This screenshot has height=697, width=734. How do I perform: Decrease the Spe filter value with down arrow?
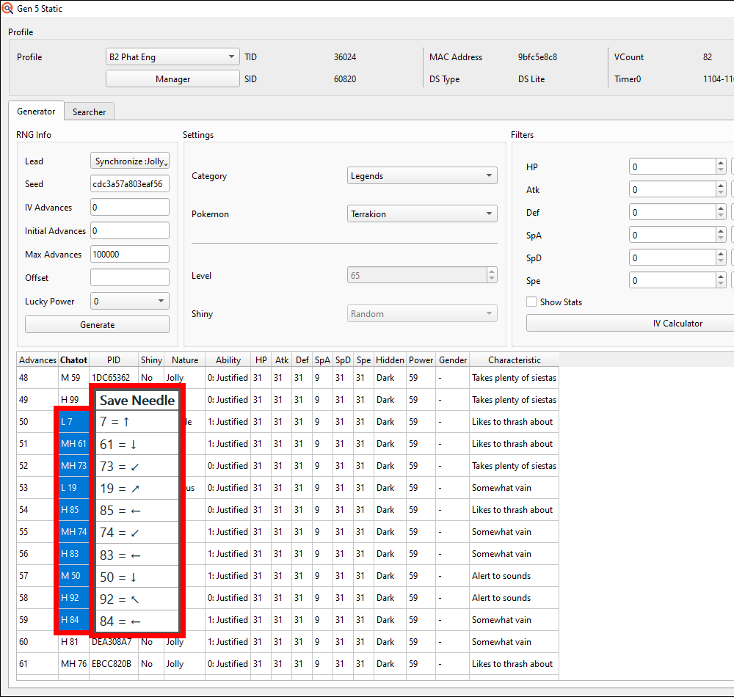tap(721, 285)
